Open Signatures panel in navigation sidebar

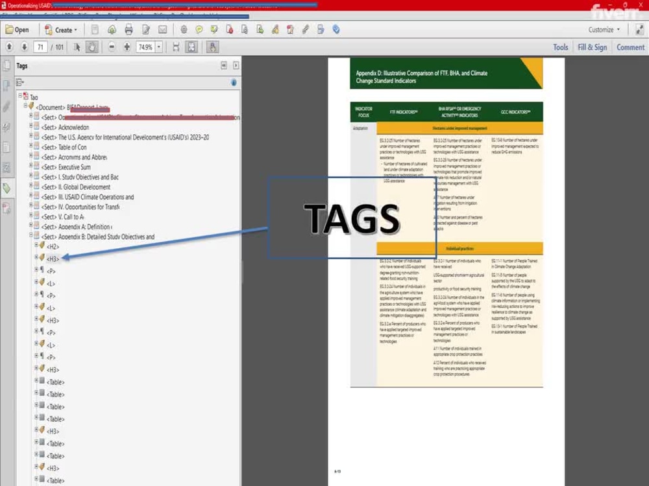coord(6,127)
